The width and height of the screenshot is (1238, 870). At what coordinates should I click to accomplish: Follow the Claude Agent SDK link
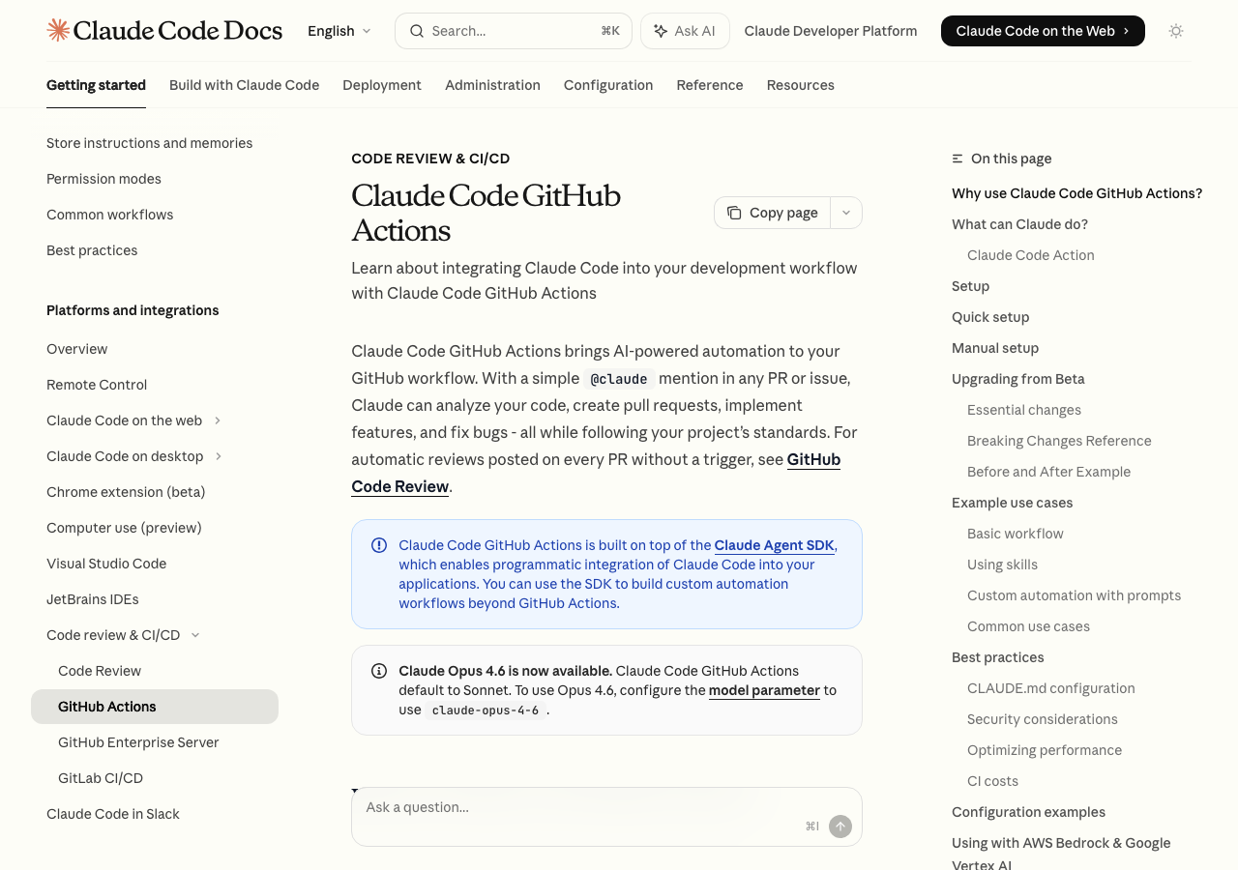774,545
